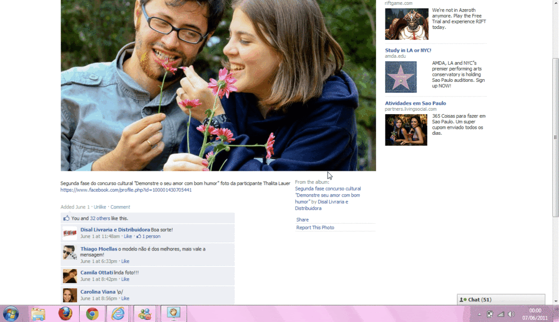Screen dimensions: 559x322
Task: Open Windows Explorer folder icon in taskbar
Action: coord(38,314)
